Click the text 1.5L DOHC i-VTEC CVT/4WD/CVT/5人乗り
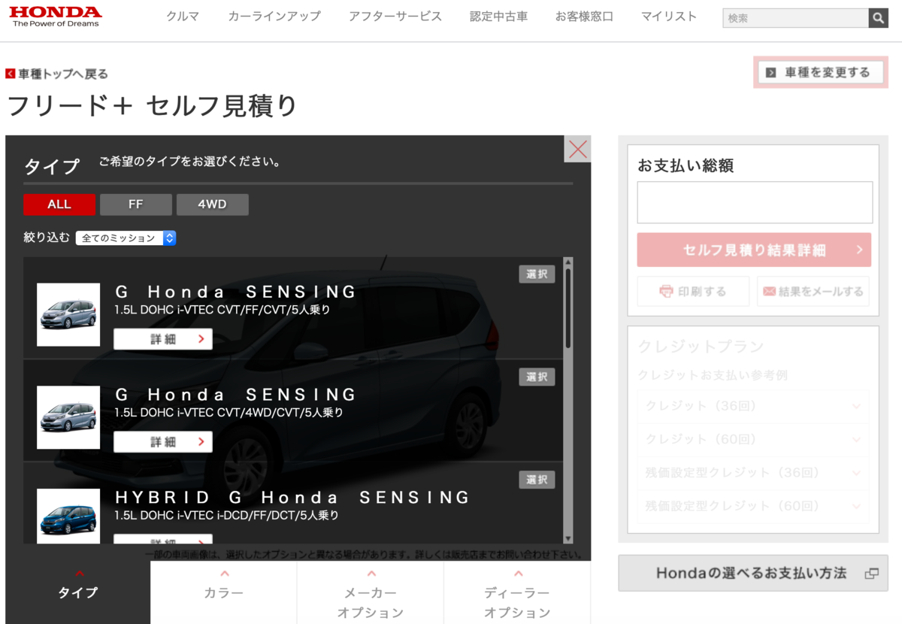This screenshot has width=902, height=624. (x=229, y=413)
